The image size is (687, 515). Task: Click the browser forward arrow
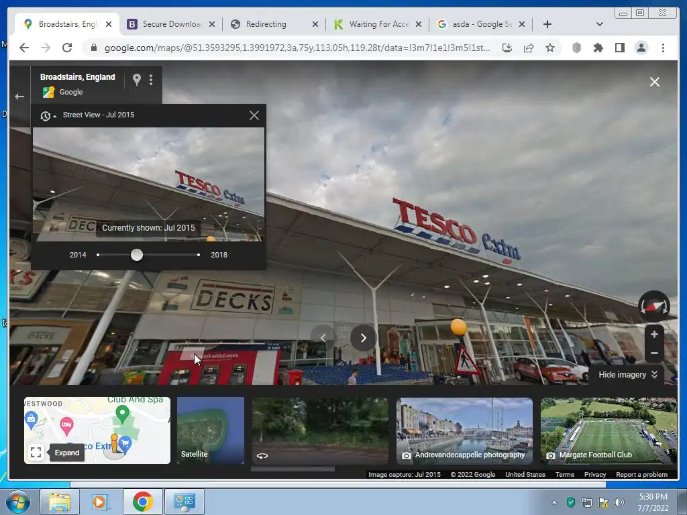coord(46,48)
